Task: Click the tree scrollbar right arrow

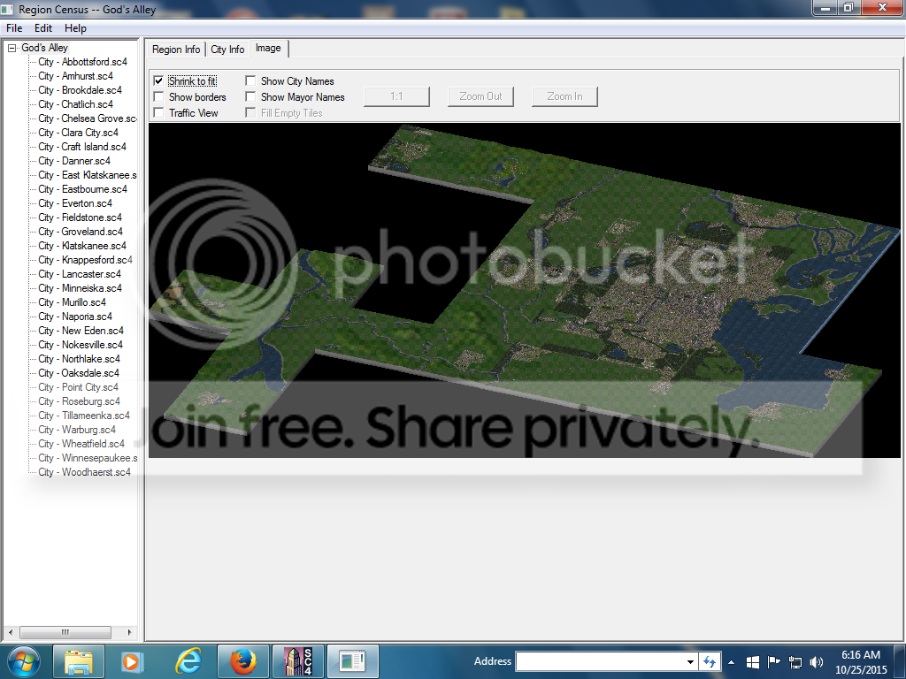Action: pos(129,632)
